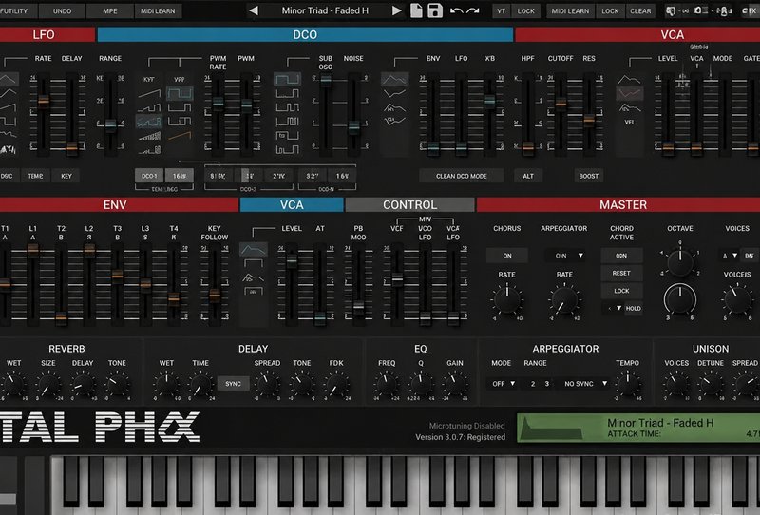The width and height of the screenshot is (760, 515).
Task: Click the CUTOFF slider handle
Action: coord(560,103)
